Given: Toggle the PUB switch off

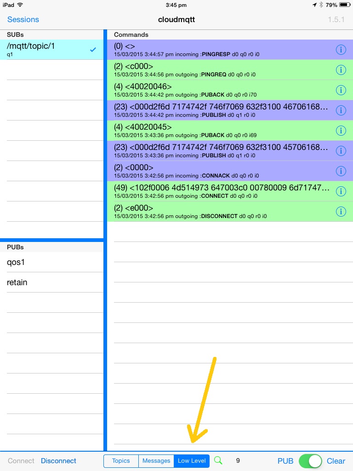Looking at the screenshot, I should (310, 461).
